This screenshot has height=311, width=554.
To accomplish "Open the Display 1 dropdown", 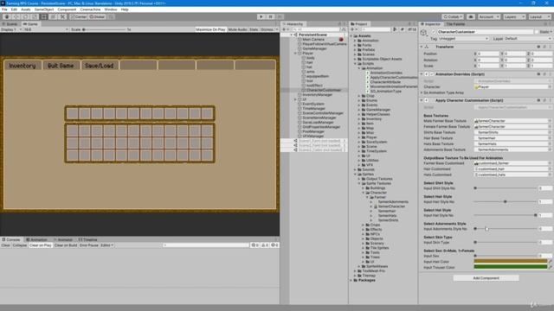I will pyautogui.click(x=11, y=29).
